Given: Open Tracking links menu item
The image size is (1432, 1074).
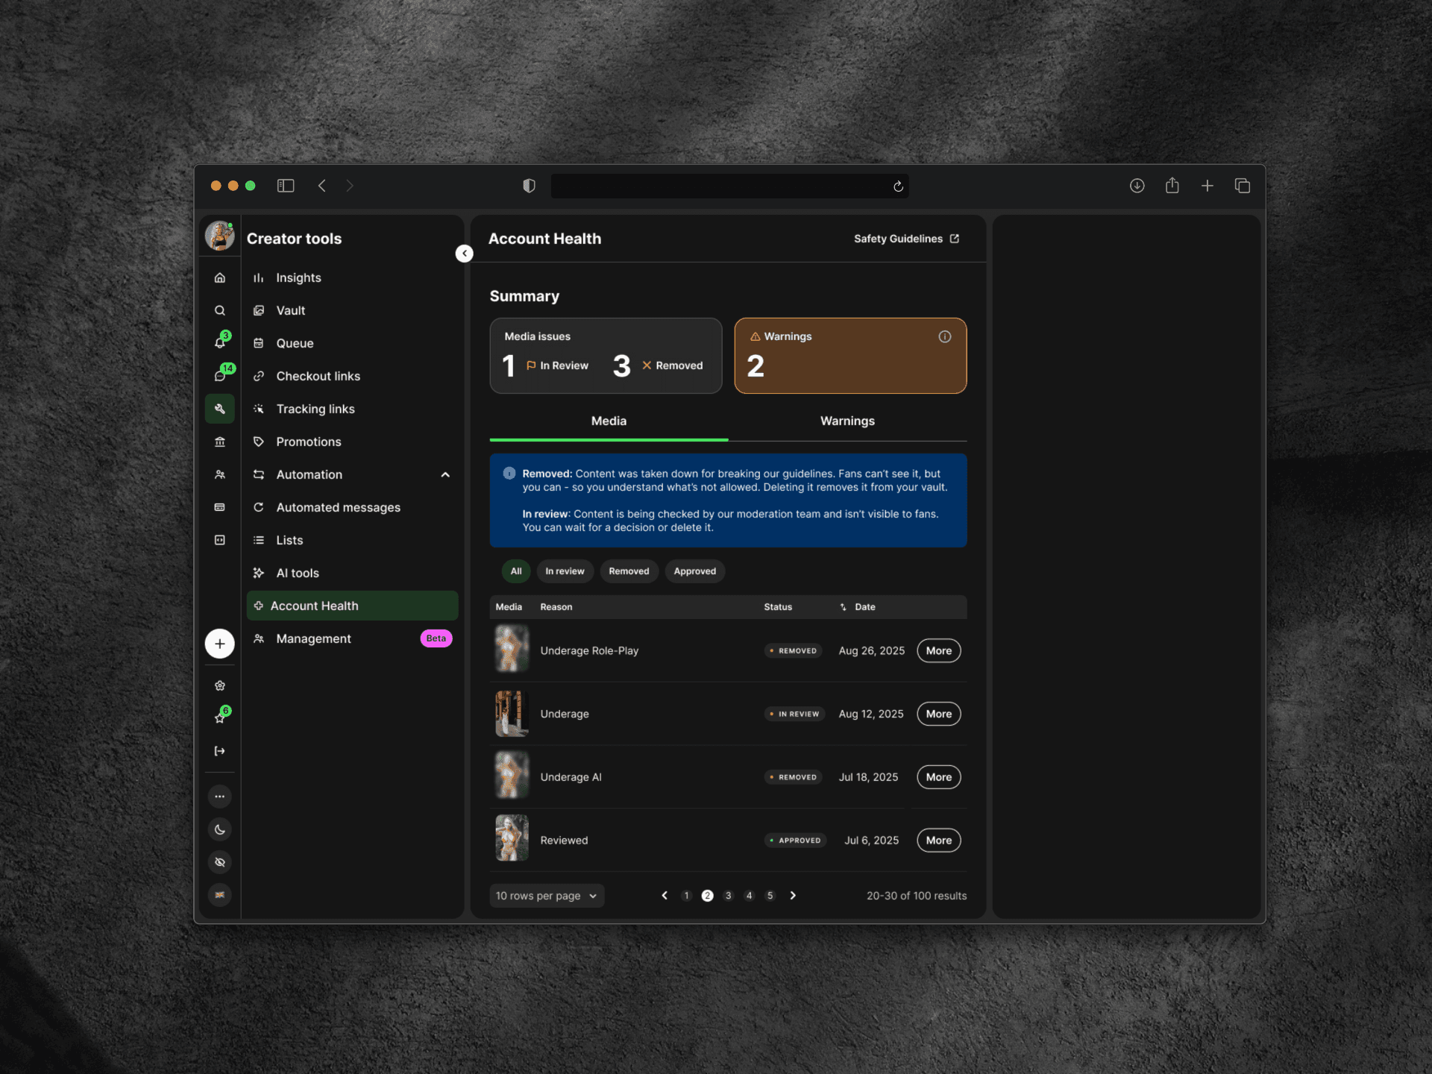Looking at the screenshot, I should [315, 409].
